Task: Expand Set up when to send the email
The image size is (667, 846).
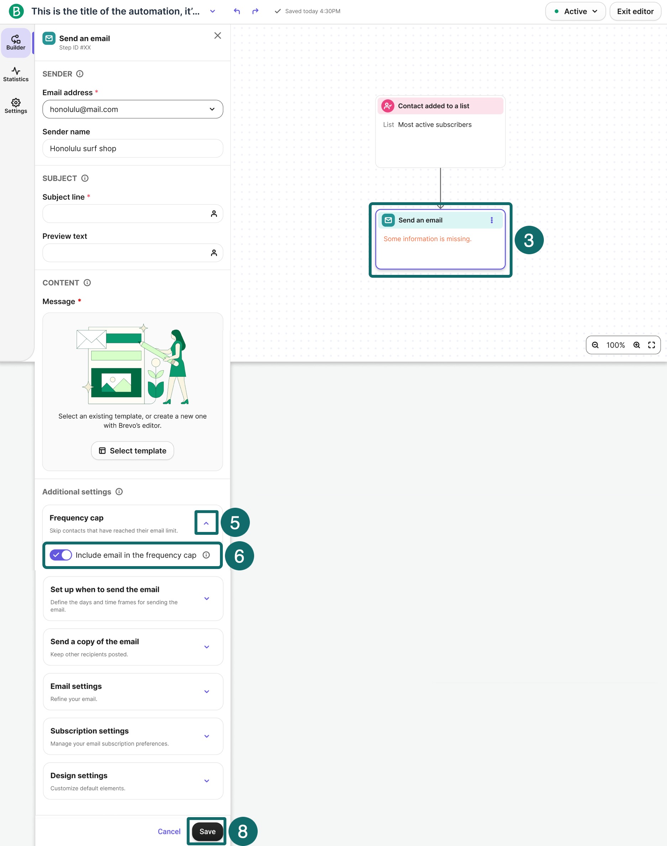Action: (206, 599)
